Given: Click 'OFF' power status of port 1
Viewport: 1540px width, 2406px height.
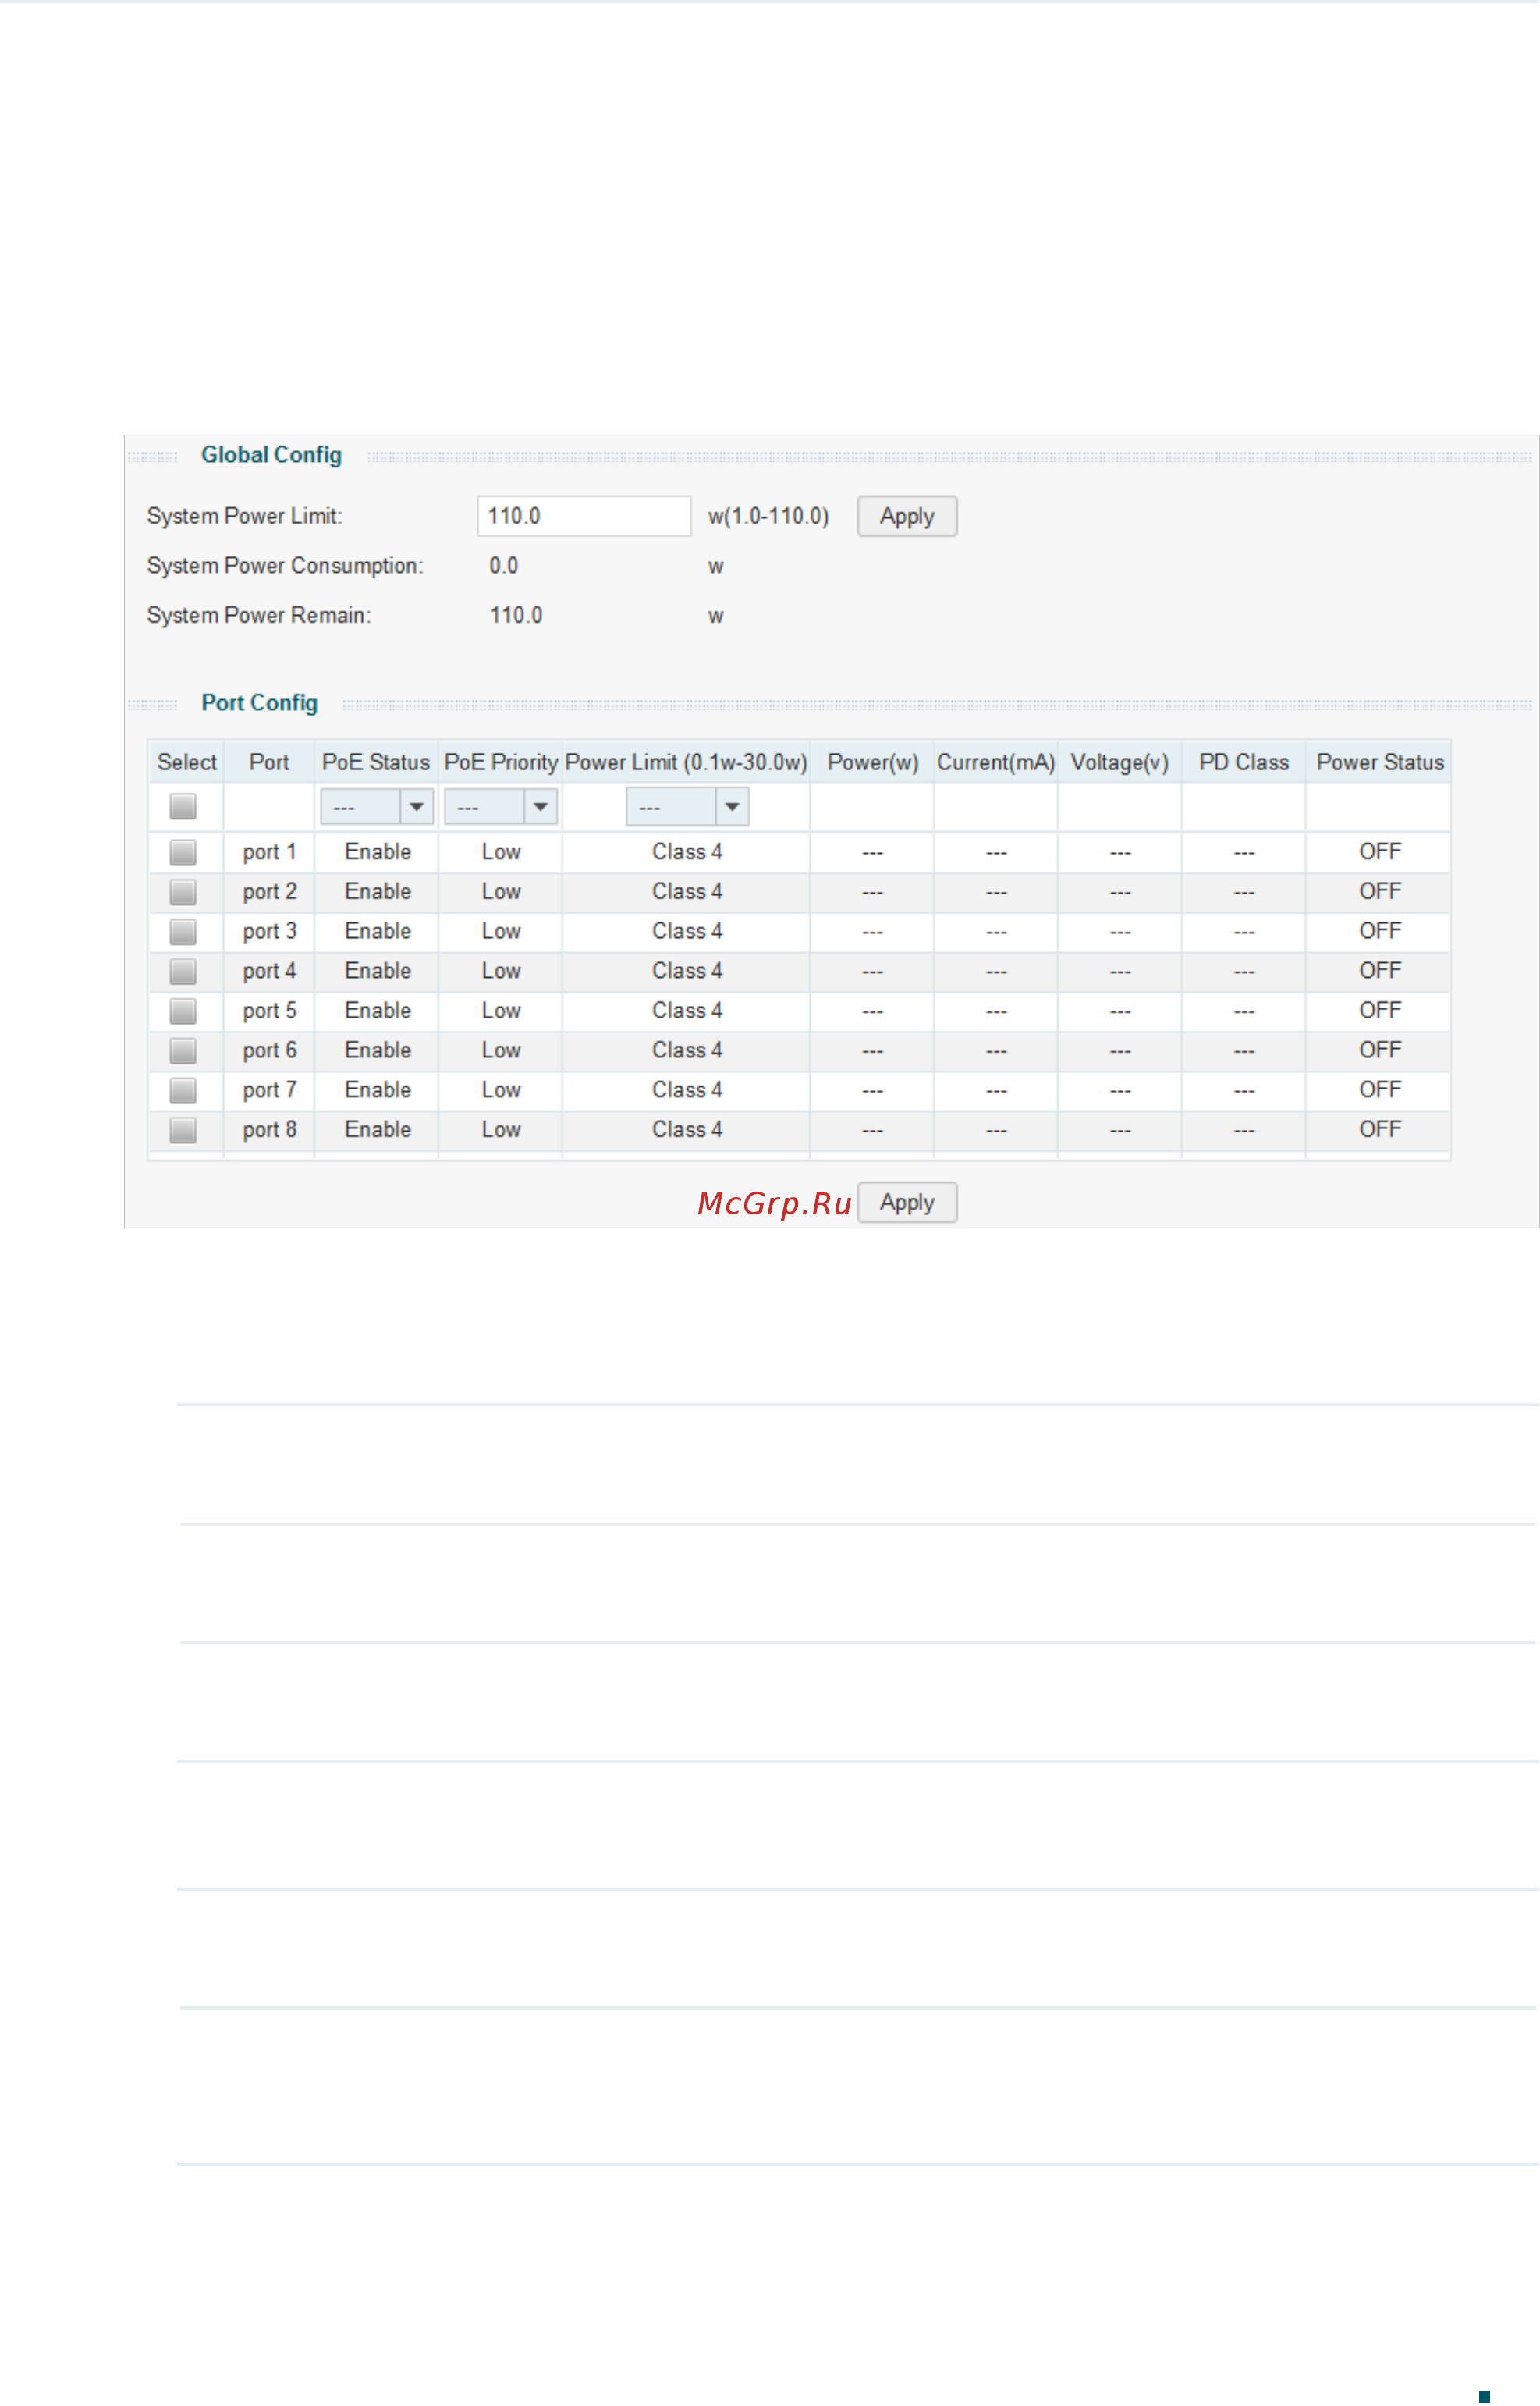Looking at the screenshot, I should coord(1380,852).
